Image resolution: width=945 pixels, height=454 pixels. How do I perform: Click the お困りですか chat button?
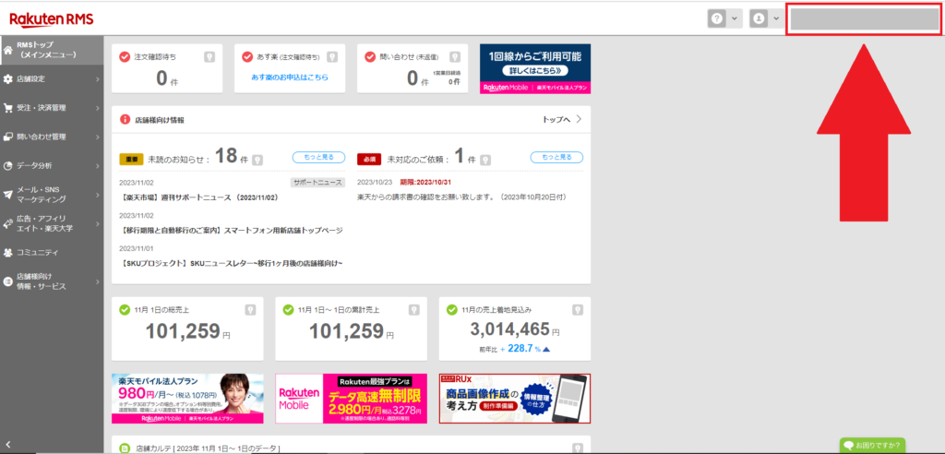pyautogui.click(x=872, y=445)
